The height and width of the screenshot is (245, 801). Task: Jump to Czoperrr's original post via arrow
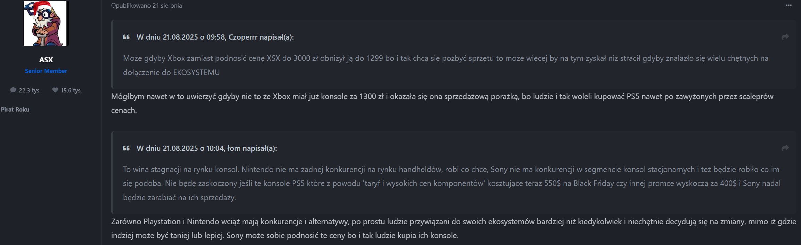(785, 37)
